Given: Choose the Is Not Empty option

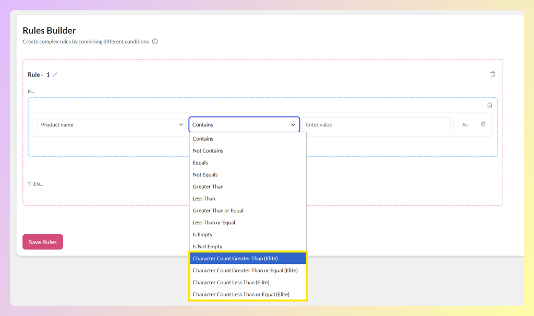Looking at the screenshot, I should (x=248, y=246).
